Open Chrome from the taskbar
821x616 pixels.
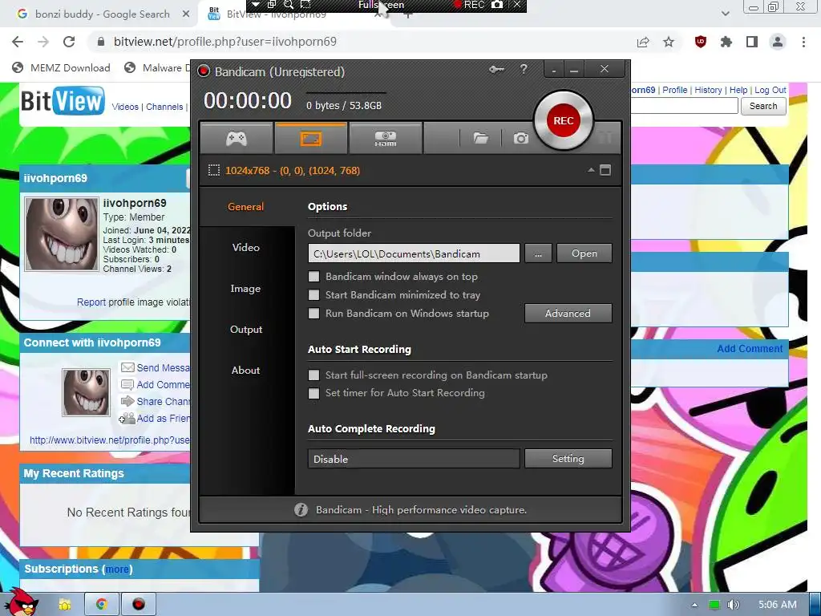click(101, 605)
